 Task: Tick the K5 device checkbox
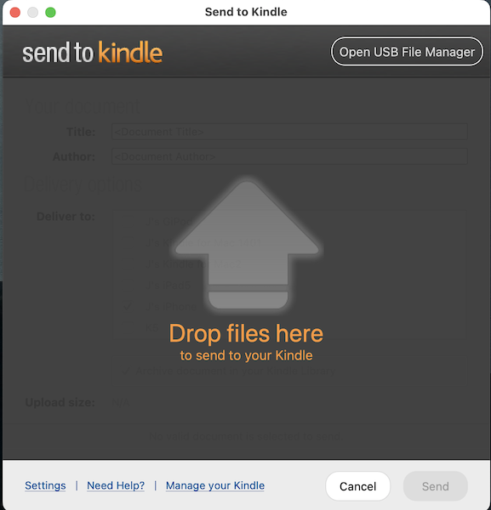point(128,327)
